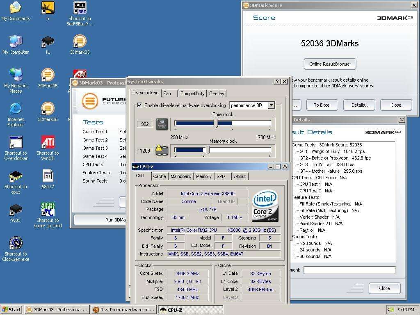Show the About tab in CPU-Z
The width and height of the screenshot is (420, 315).
240,176
